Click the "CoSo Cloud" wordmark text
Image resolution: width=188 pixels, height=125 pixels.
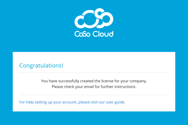94,34
